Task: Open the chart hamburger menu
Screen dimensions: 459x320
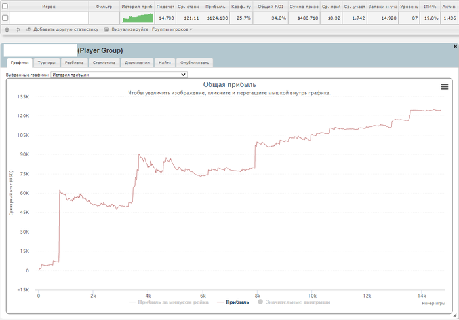Action: click(x=445, y=87)
